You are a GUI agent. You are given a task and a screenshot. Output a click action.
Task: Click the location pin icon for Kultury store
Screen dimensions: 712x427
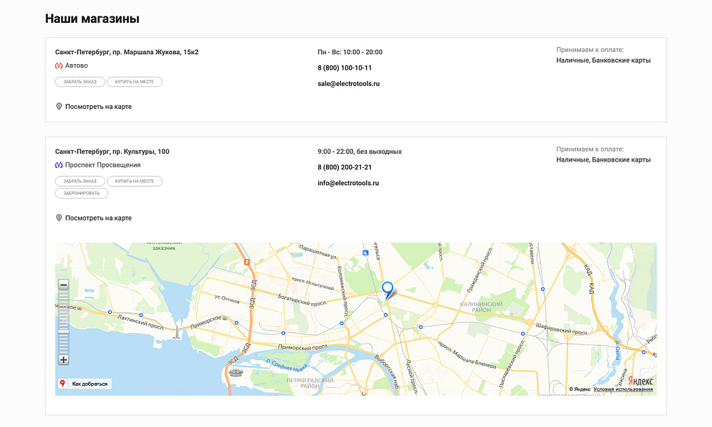point(59,218)
